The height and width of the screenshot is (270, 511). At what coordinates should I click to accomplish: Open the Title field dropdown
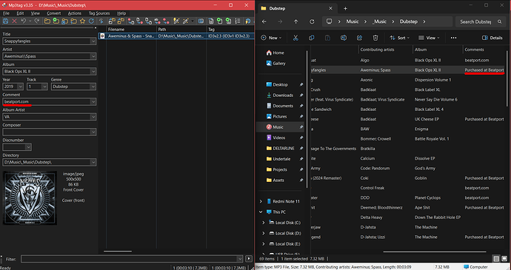93,41
